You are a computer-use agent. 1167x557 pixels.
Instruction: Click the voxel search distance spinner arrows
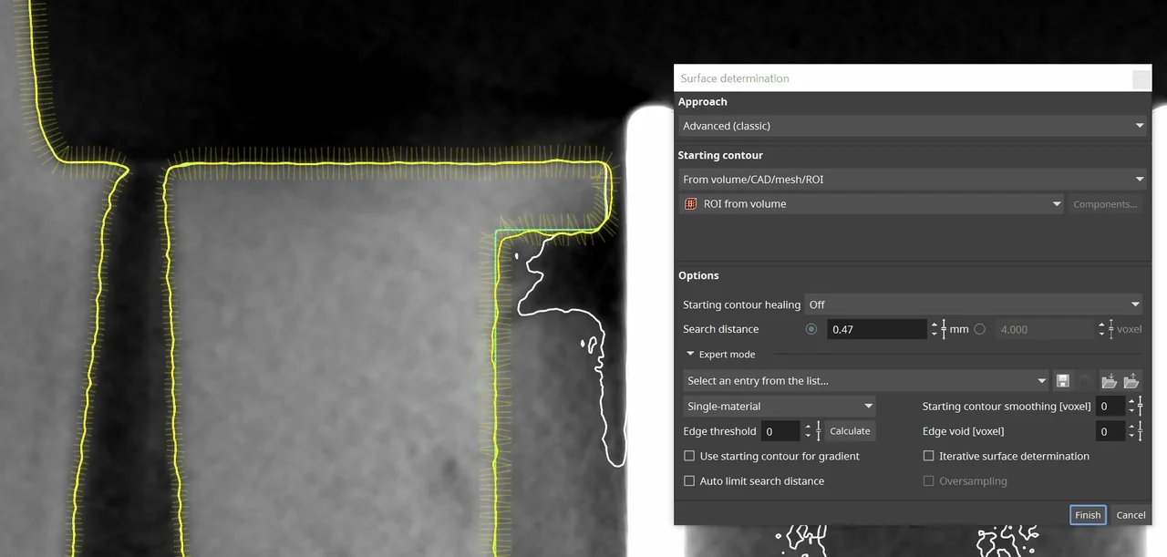click(1101, 329)
